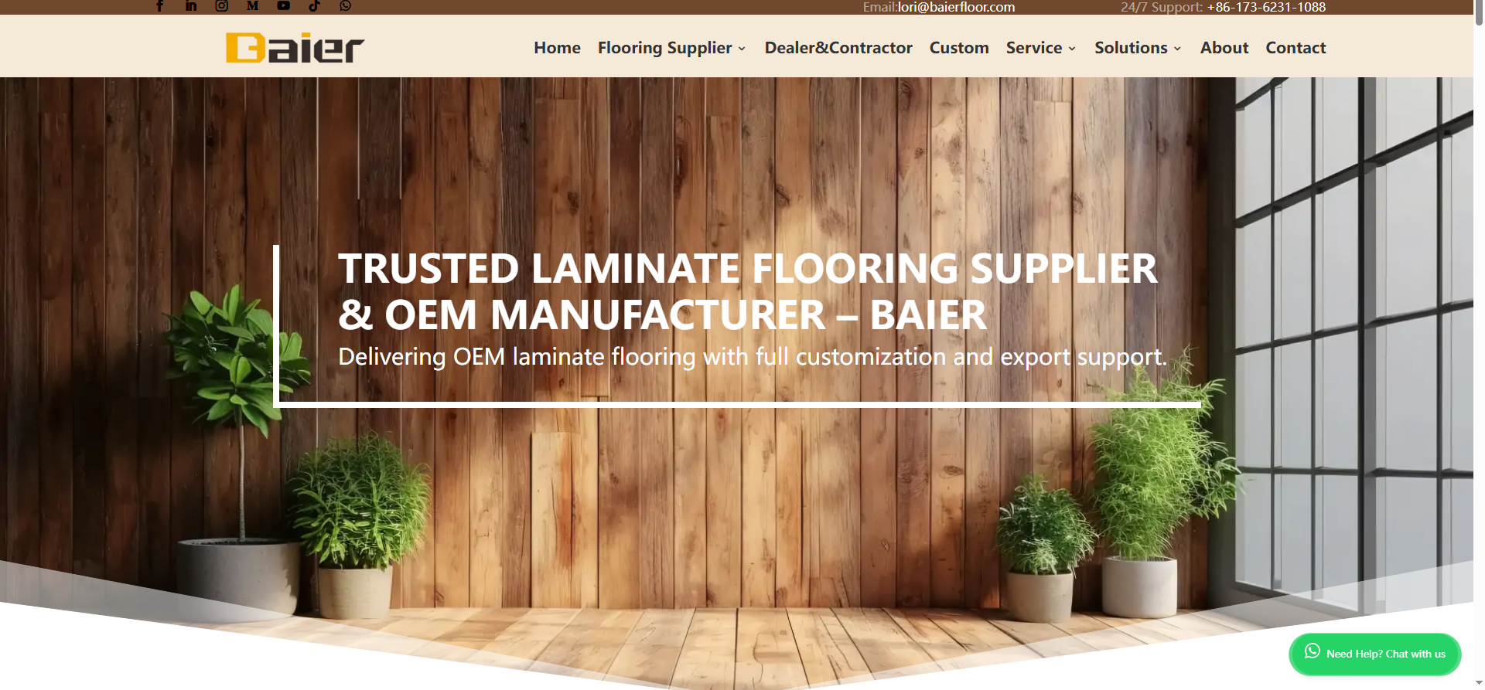
Task: Navigate to the About page
Action: (1224, 48)
